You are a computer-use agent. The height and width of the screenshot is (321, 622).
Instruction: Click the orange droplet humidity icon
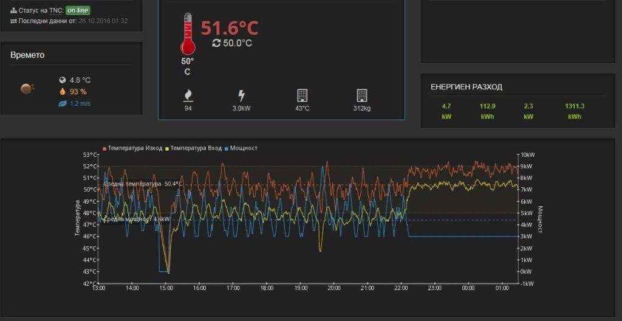coord(62,92)
